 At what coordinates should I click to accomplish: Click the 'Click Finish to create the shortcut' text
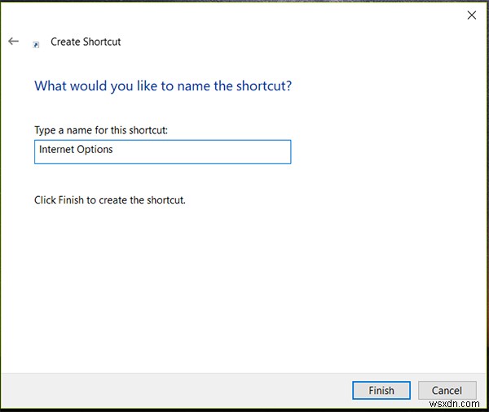point(110,199)
